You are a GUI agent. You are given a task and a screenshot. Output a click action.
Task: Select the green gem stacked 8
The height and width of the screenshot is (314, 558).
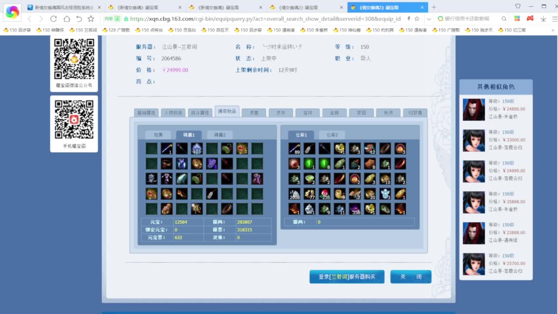[x=325, y=164]
